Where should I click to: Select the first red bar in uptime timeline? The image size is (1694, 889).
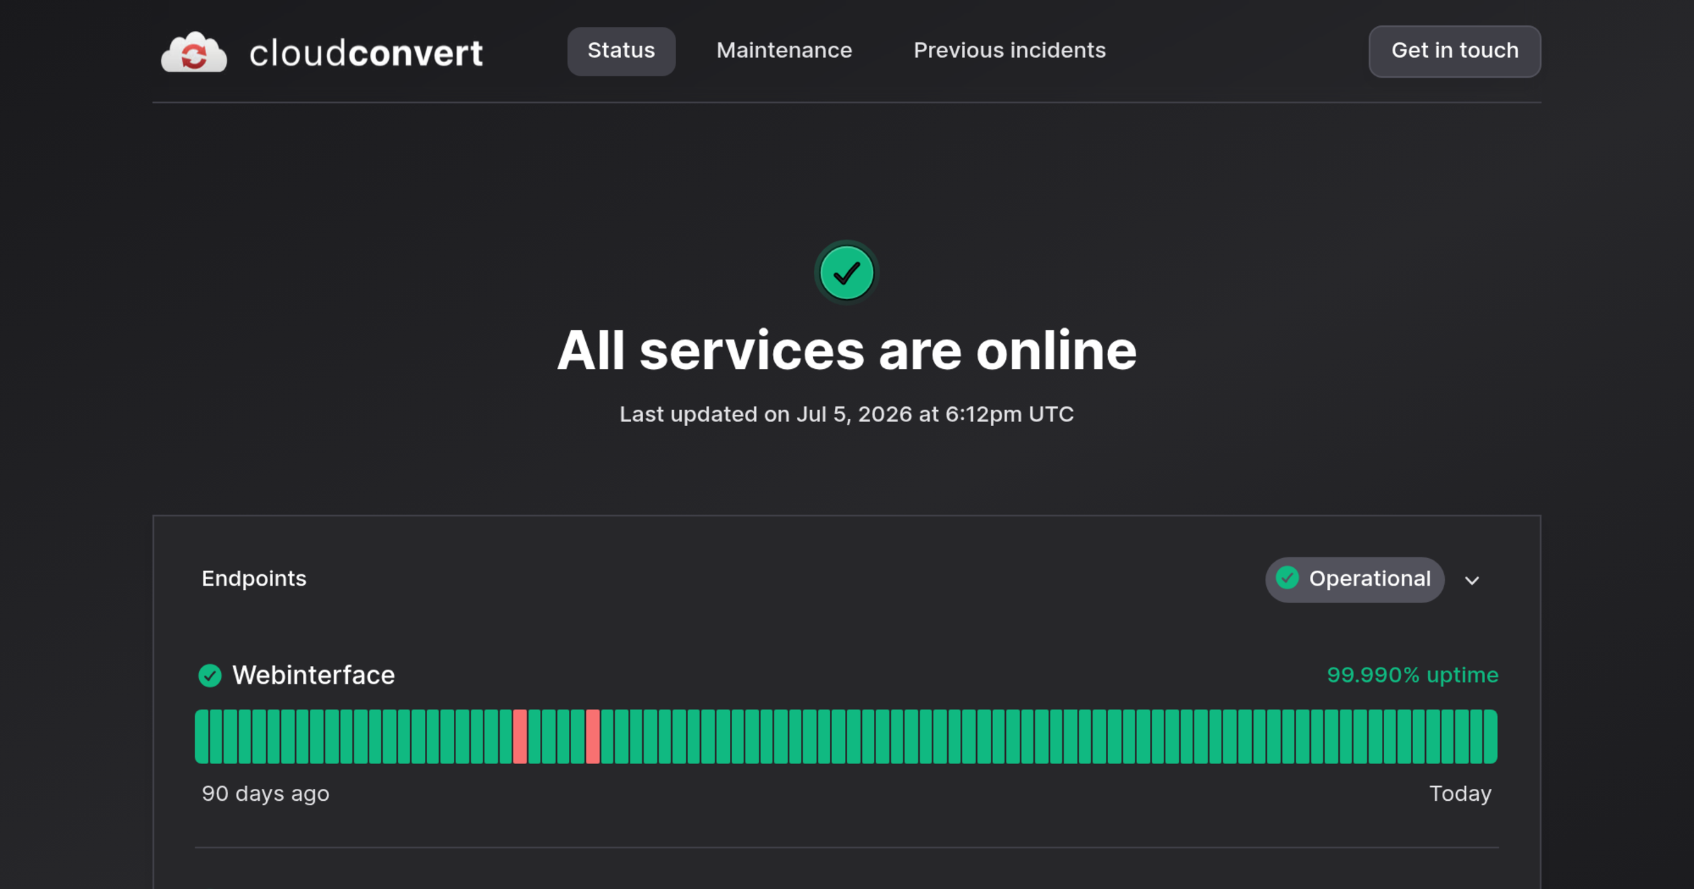[520, 736]
